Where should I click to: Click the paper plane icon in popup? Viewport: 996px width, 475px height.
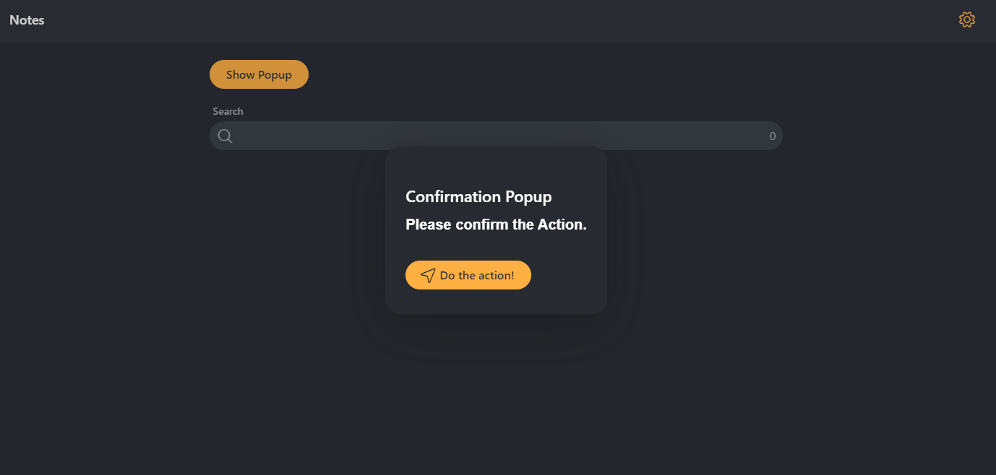click(428, 275)
